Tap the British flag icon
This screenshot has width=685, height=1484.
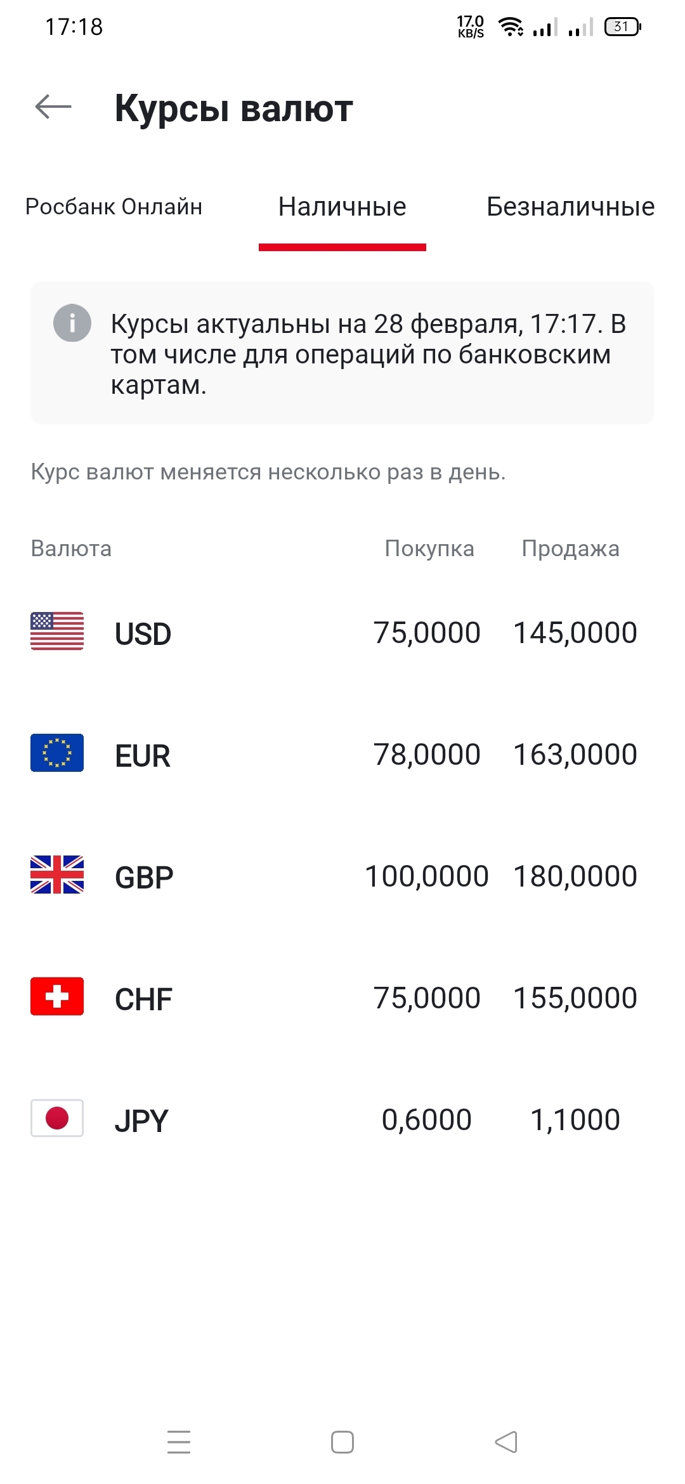point(57,875)
